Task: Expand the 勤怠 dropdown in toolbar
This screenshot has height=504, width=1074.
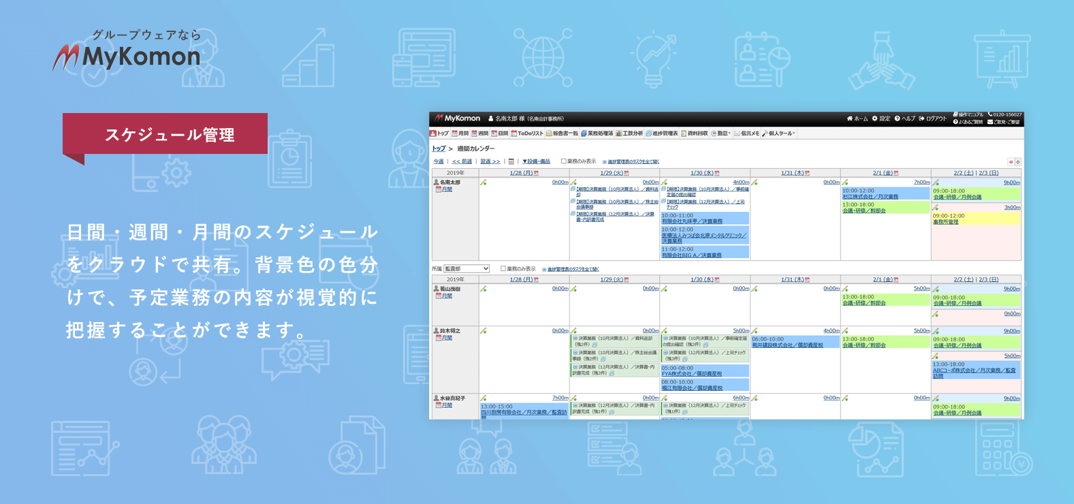Action: tap(721, 133)
